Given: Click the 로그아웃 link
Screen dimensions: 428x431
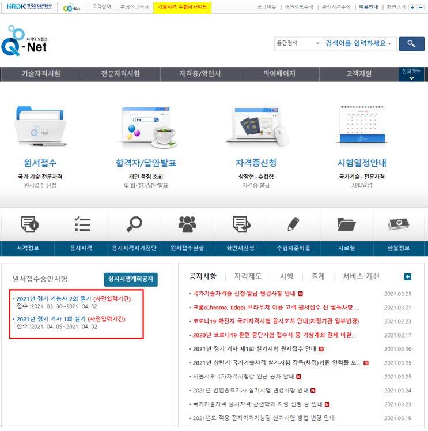Looking at the screenshot, I should (x=267, y=6).
